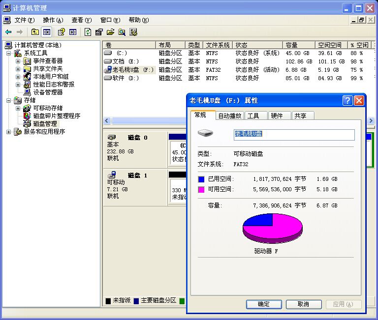Expand the 服务和应用程序 tree node
378x320 pixels.
(x=8, y=132)
